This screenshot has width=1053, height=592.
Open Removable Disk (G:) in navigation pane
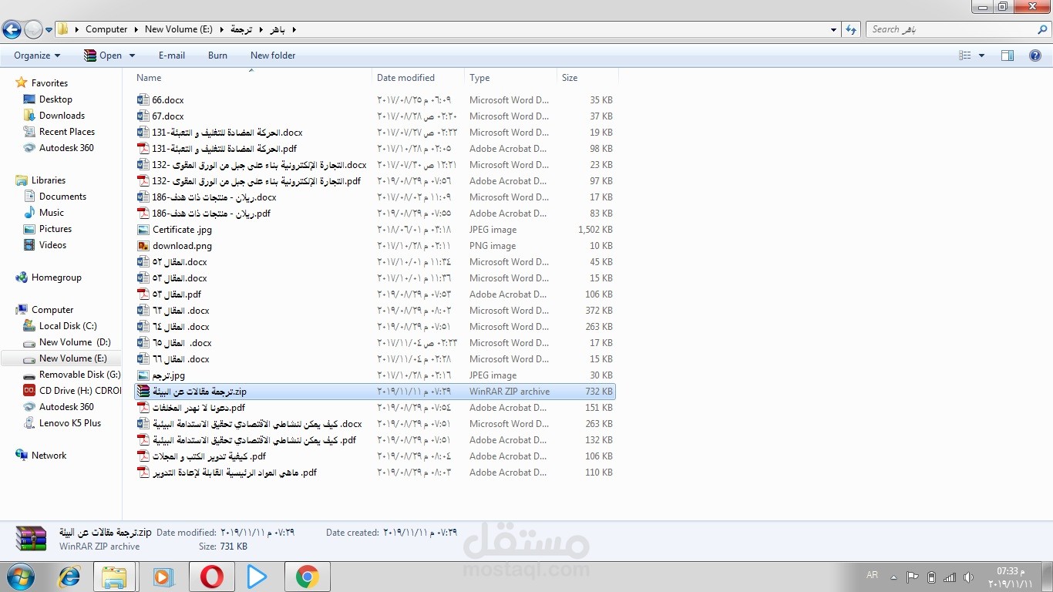tap(80, 375)
